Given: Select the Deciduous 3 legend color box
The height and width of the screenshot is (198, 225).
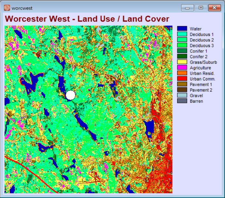Looking at the screenshot, I should [x=182, y=45].
